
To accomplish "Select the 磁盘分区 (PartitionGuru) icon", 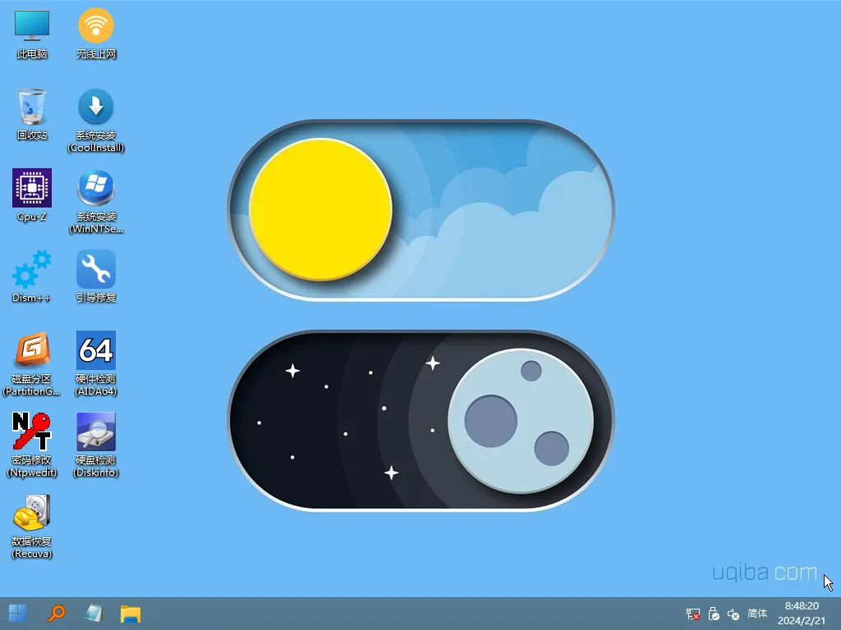I will [32, 364].
